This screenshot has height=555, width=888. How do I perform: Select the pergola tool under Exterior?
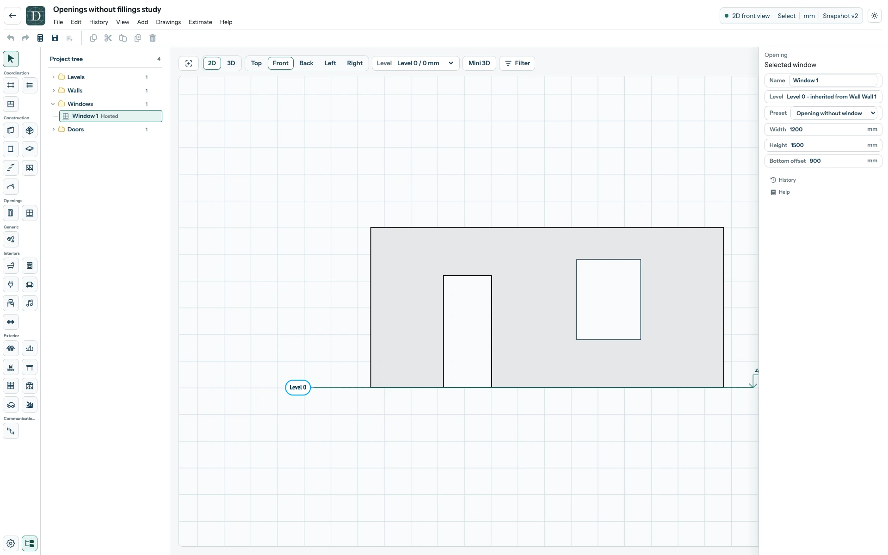30,367
